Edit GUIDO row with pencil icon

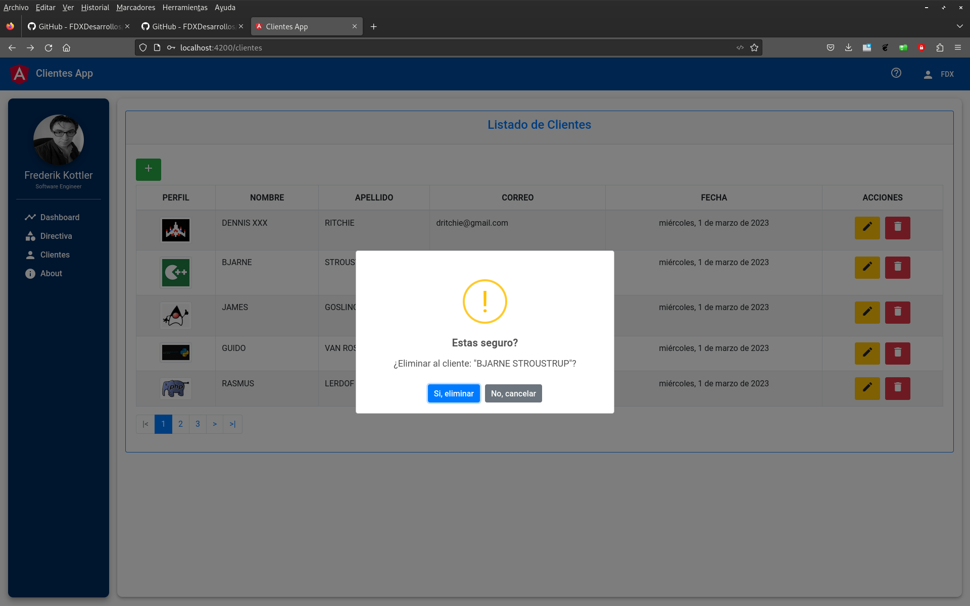pos(867,353)
